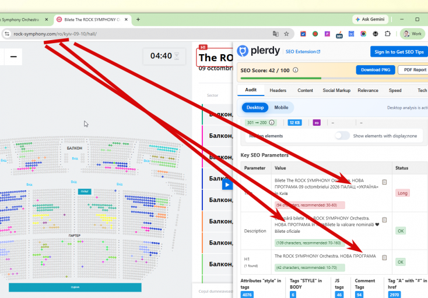Copy the Title value with clipboard icon
The height and width of the screenshot is (298, 428).
click(384, 182)
